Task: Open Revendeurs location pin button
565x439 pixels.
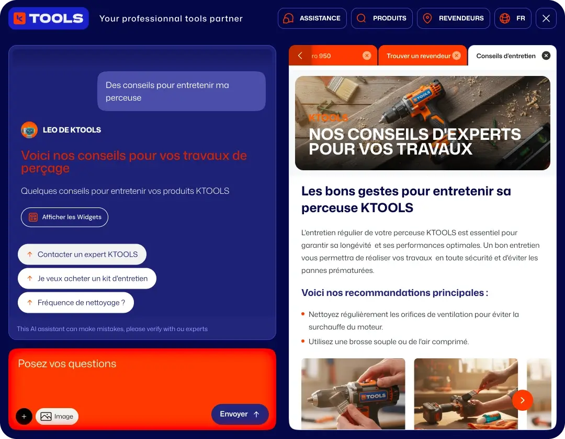Action: coord(453,18)
